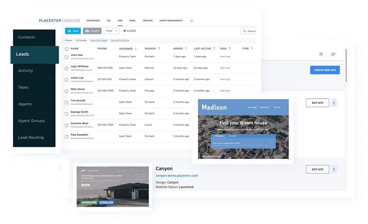Select the George Smith lead checkbox
The image size is (368, 224).
click(x=67, y=114)
